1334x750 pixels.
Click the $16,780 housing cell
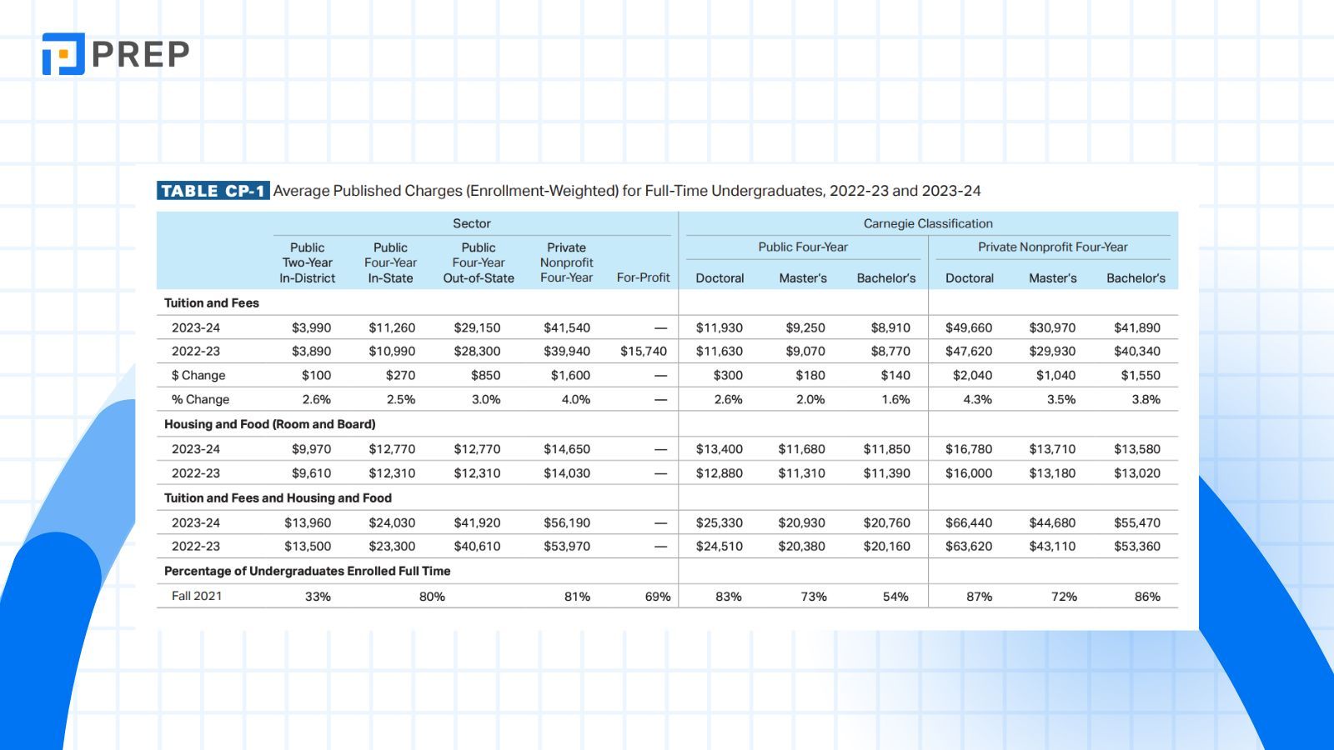pos(969,448)
